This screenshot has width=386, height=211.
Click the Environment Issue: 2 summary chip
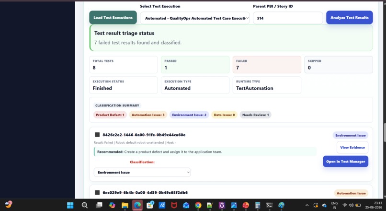tap(189, 115)
